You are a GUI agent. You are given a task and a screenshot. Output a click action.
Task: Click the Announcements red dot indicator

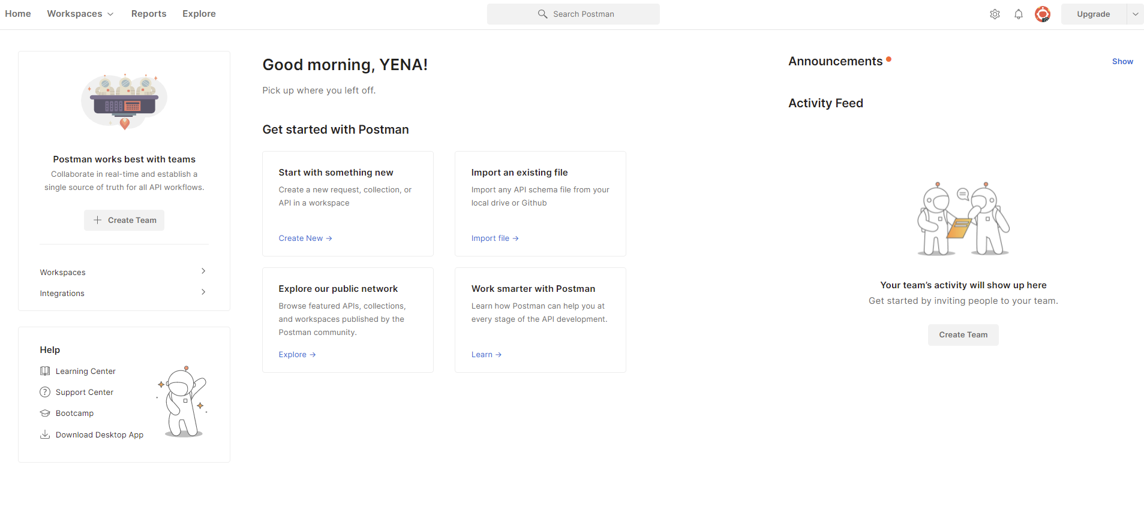click(888, 59)
